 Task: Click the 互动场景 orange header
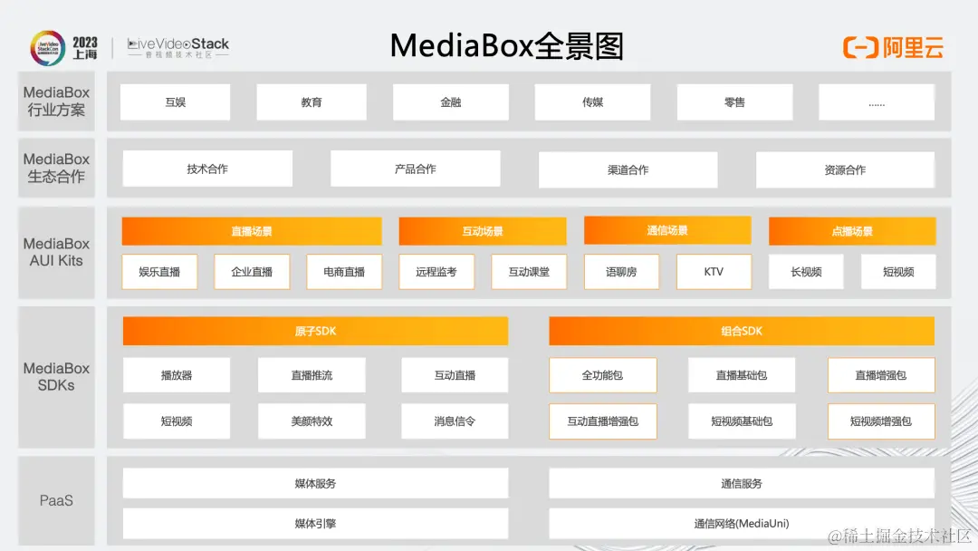[483, 231]
